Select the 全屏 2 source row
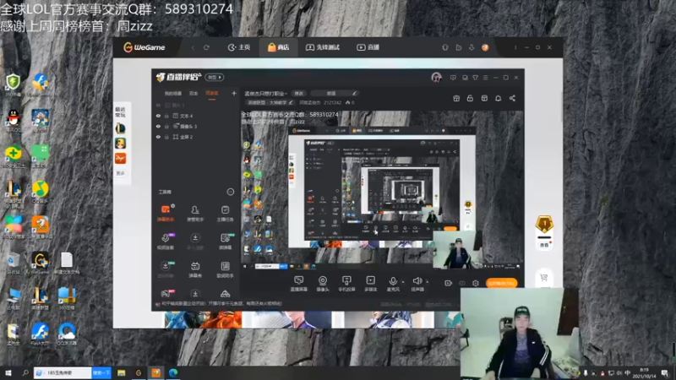Viewport: 676px width, 380px height. [196, 137]
